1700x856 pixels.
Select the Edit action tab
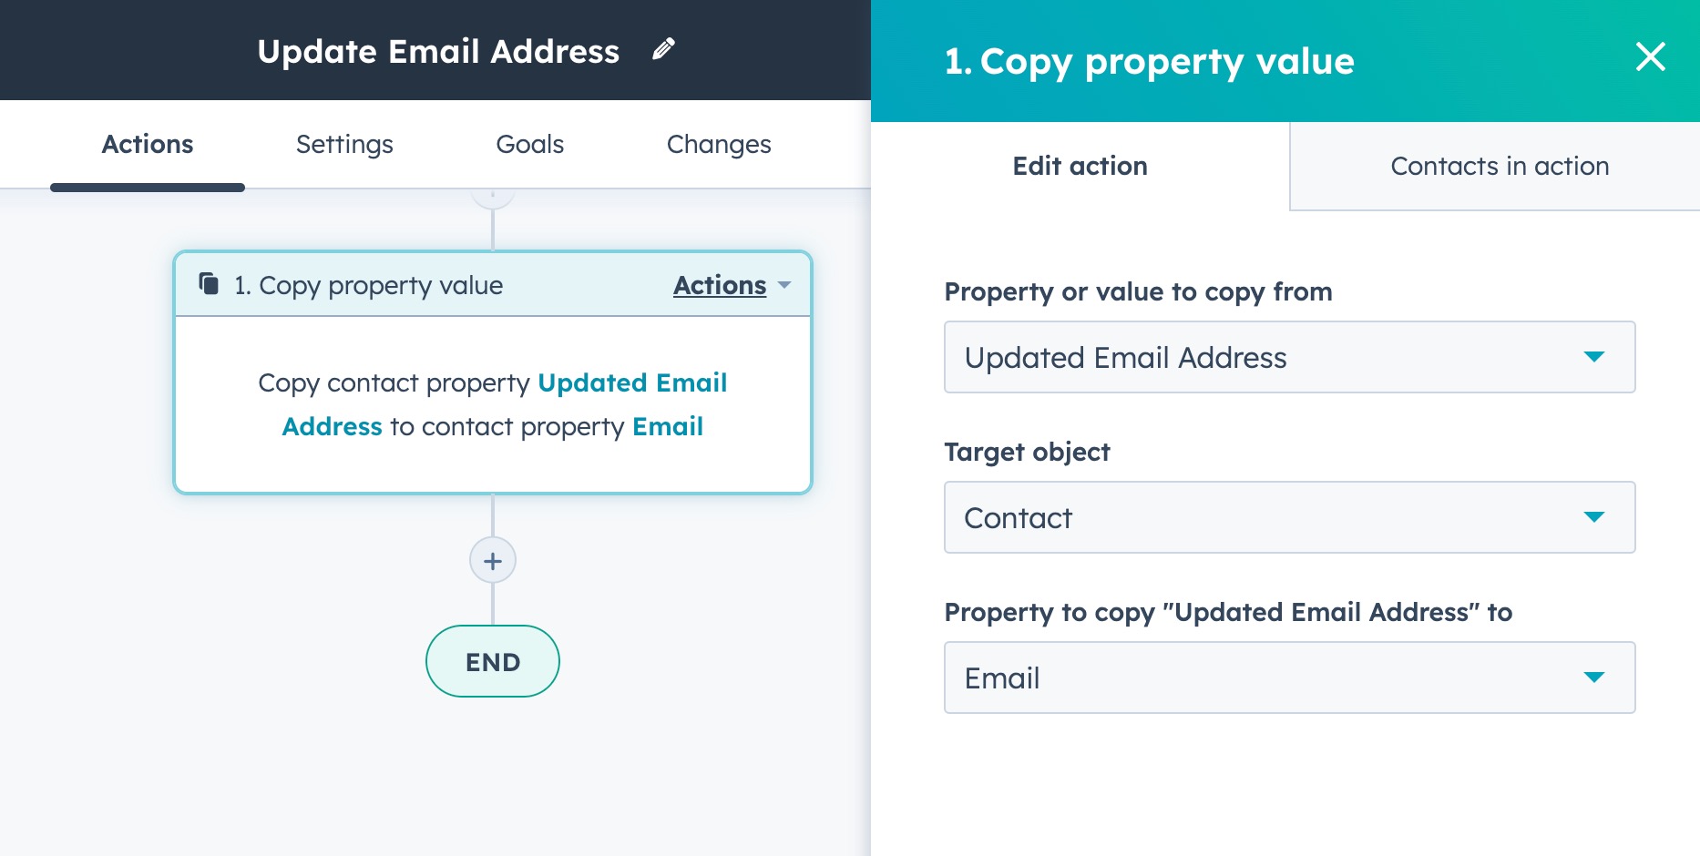[x=1080, y=167]
